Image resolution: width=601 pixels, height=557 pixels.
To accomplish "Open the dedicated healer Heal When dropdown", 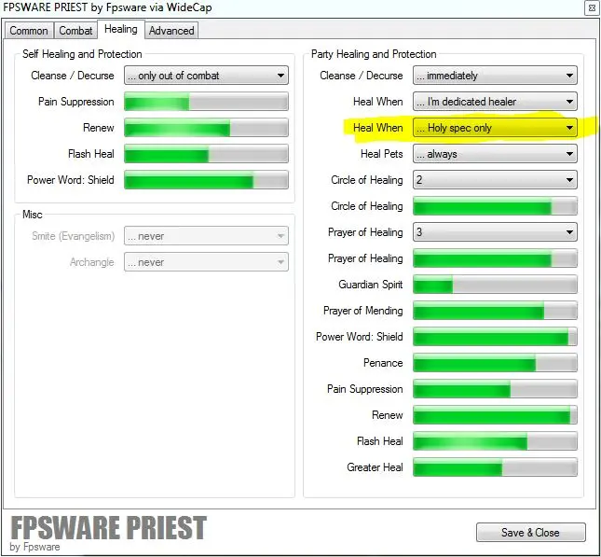I will coord(495,102).
